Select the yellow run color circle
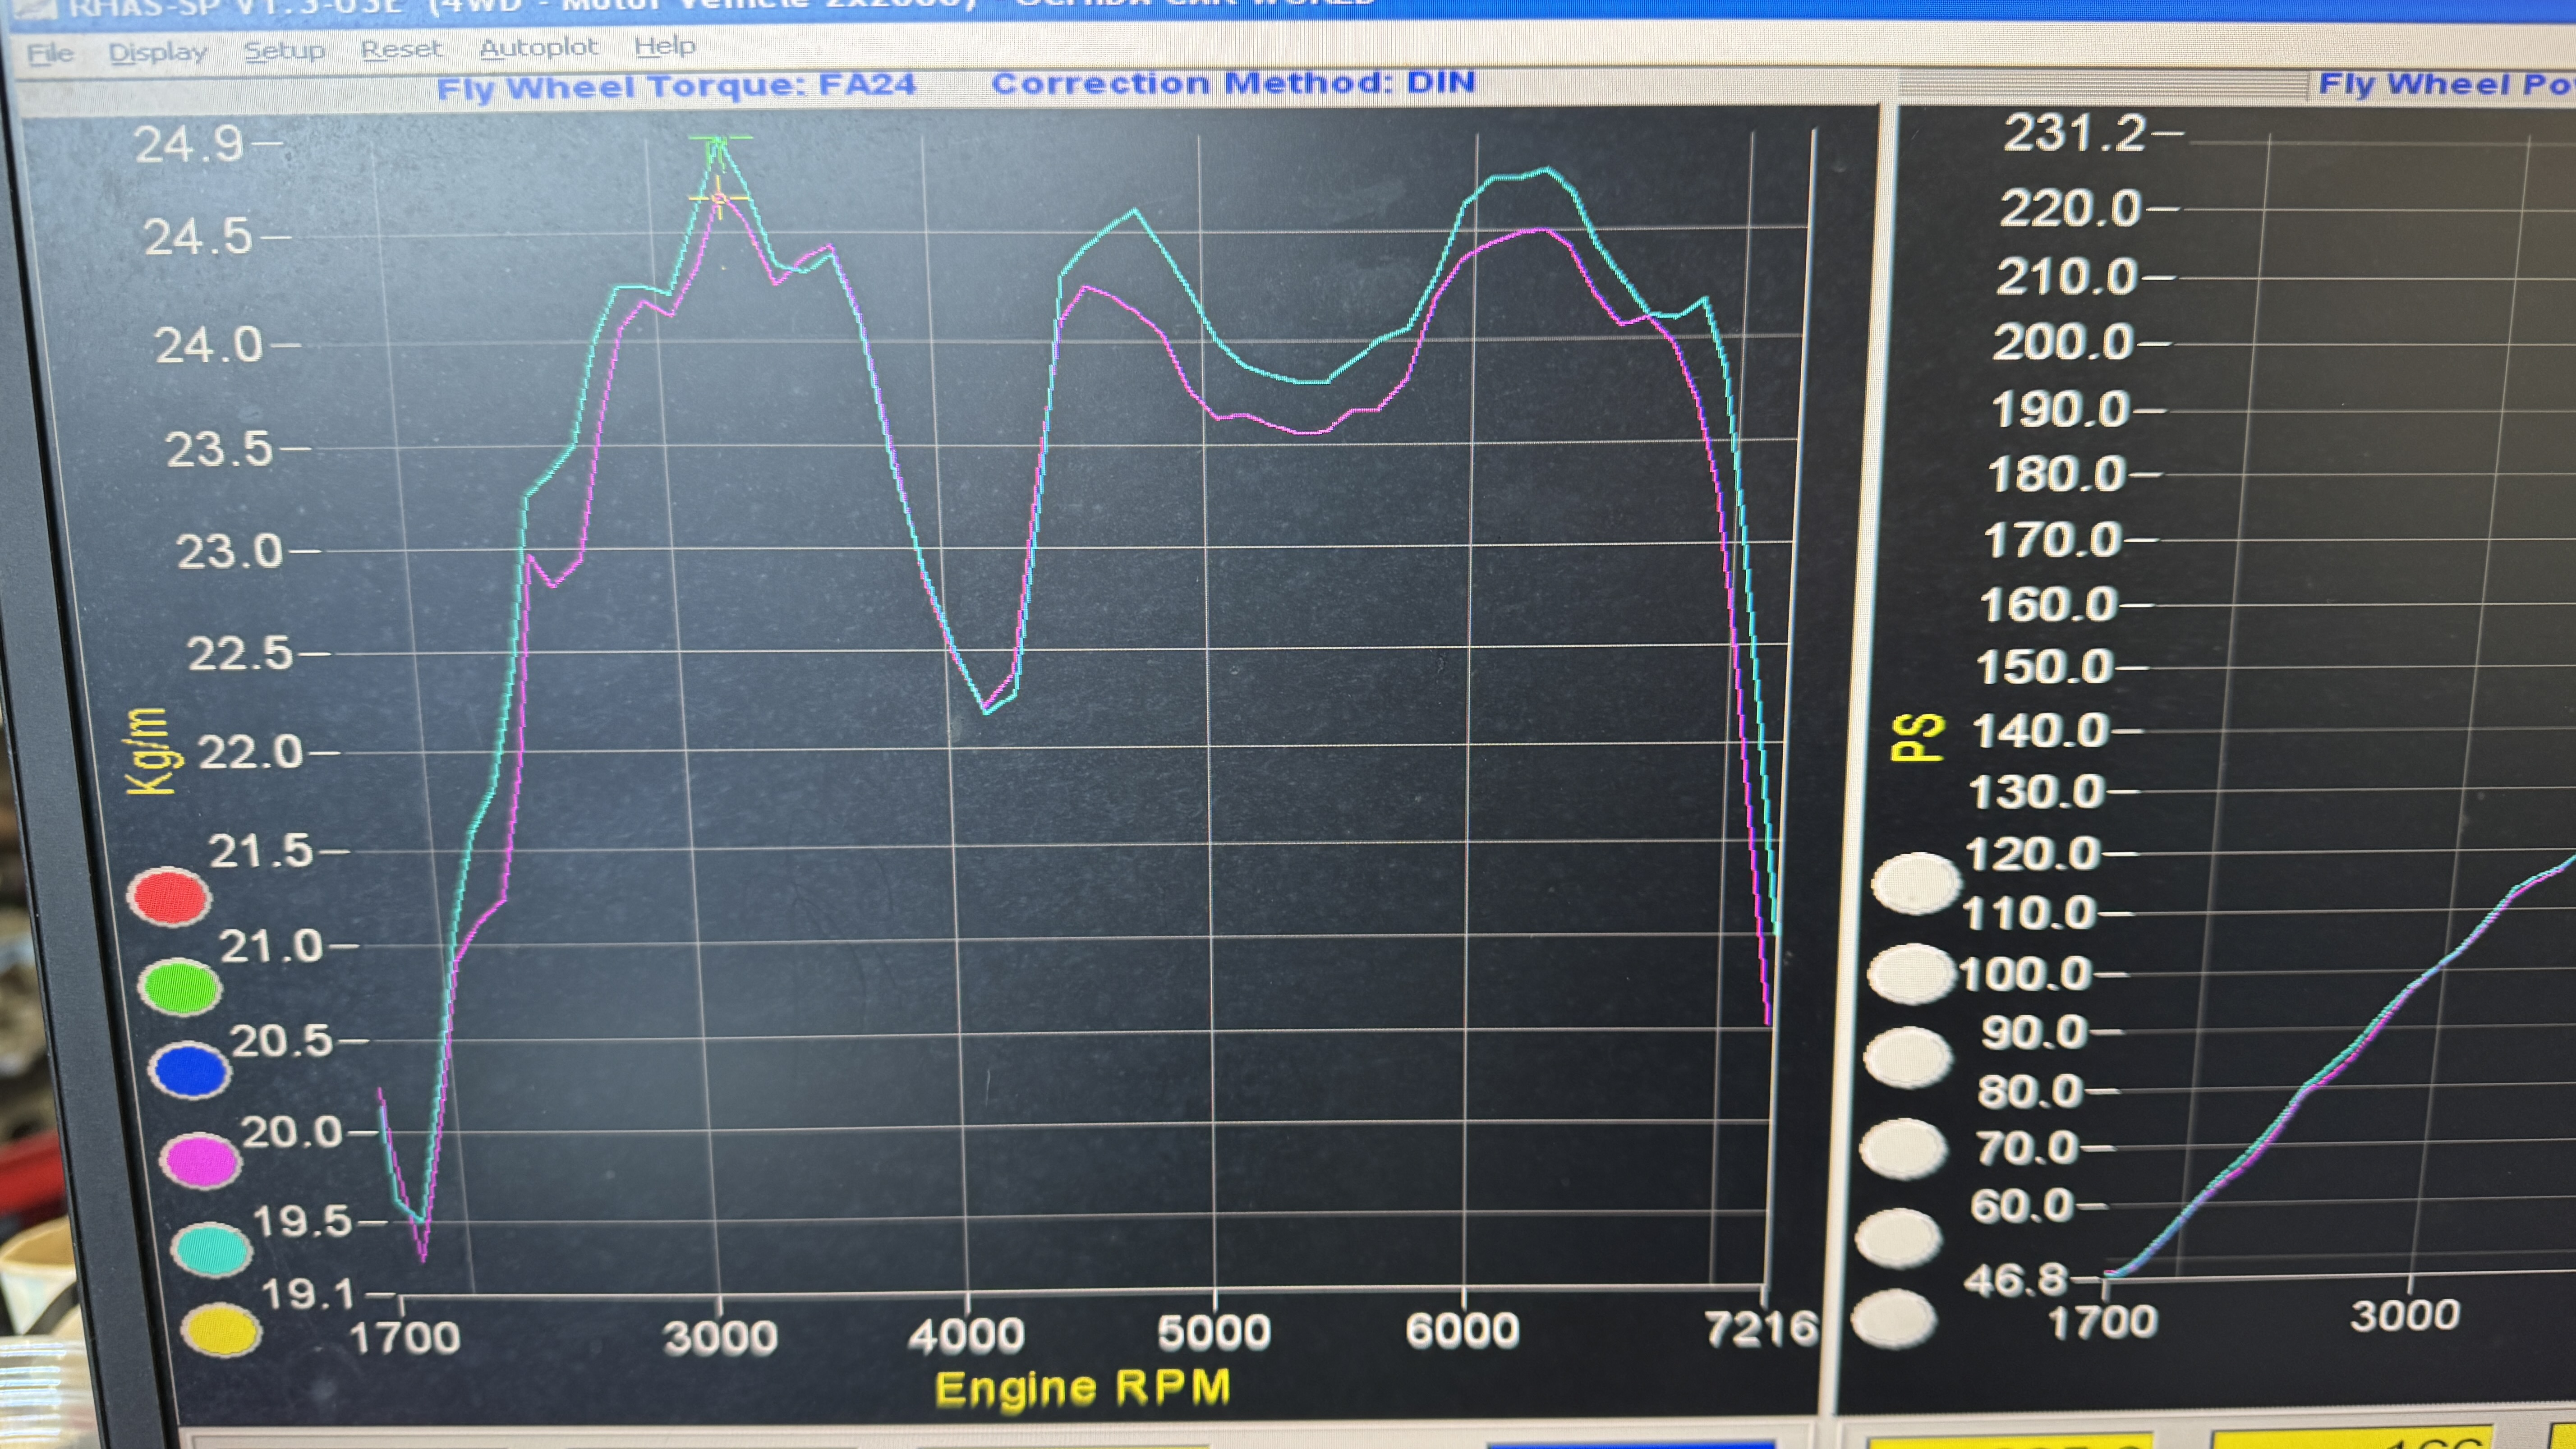Screen dimensions: 2576x1449 pyautogui.click(x=221, y=1331)
